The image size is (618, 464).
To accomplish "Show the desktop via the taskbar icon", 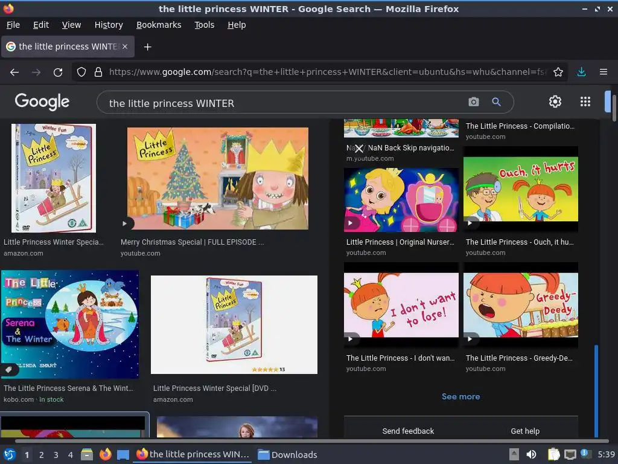I will click(x=123, y=454).
